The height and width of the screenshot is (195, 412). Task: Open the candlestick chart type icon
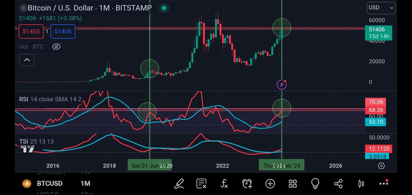(x=361, y=184)
